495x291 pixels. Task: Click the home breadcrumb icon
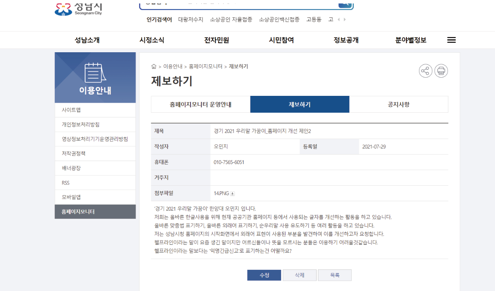(154, 66)
